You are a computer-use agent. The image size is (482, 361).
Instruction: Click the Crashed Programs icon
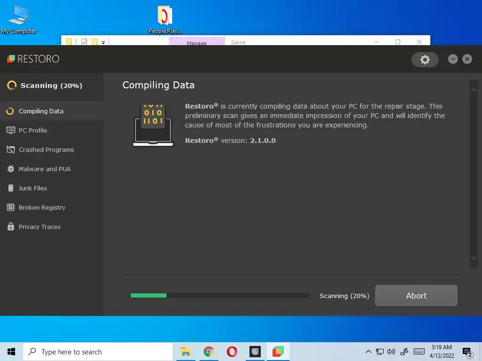pos(11,150)
